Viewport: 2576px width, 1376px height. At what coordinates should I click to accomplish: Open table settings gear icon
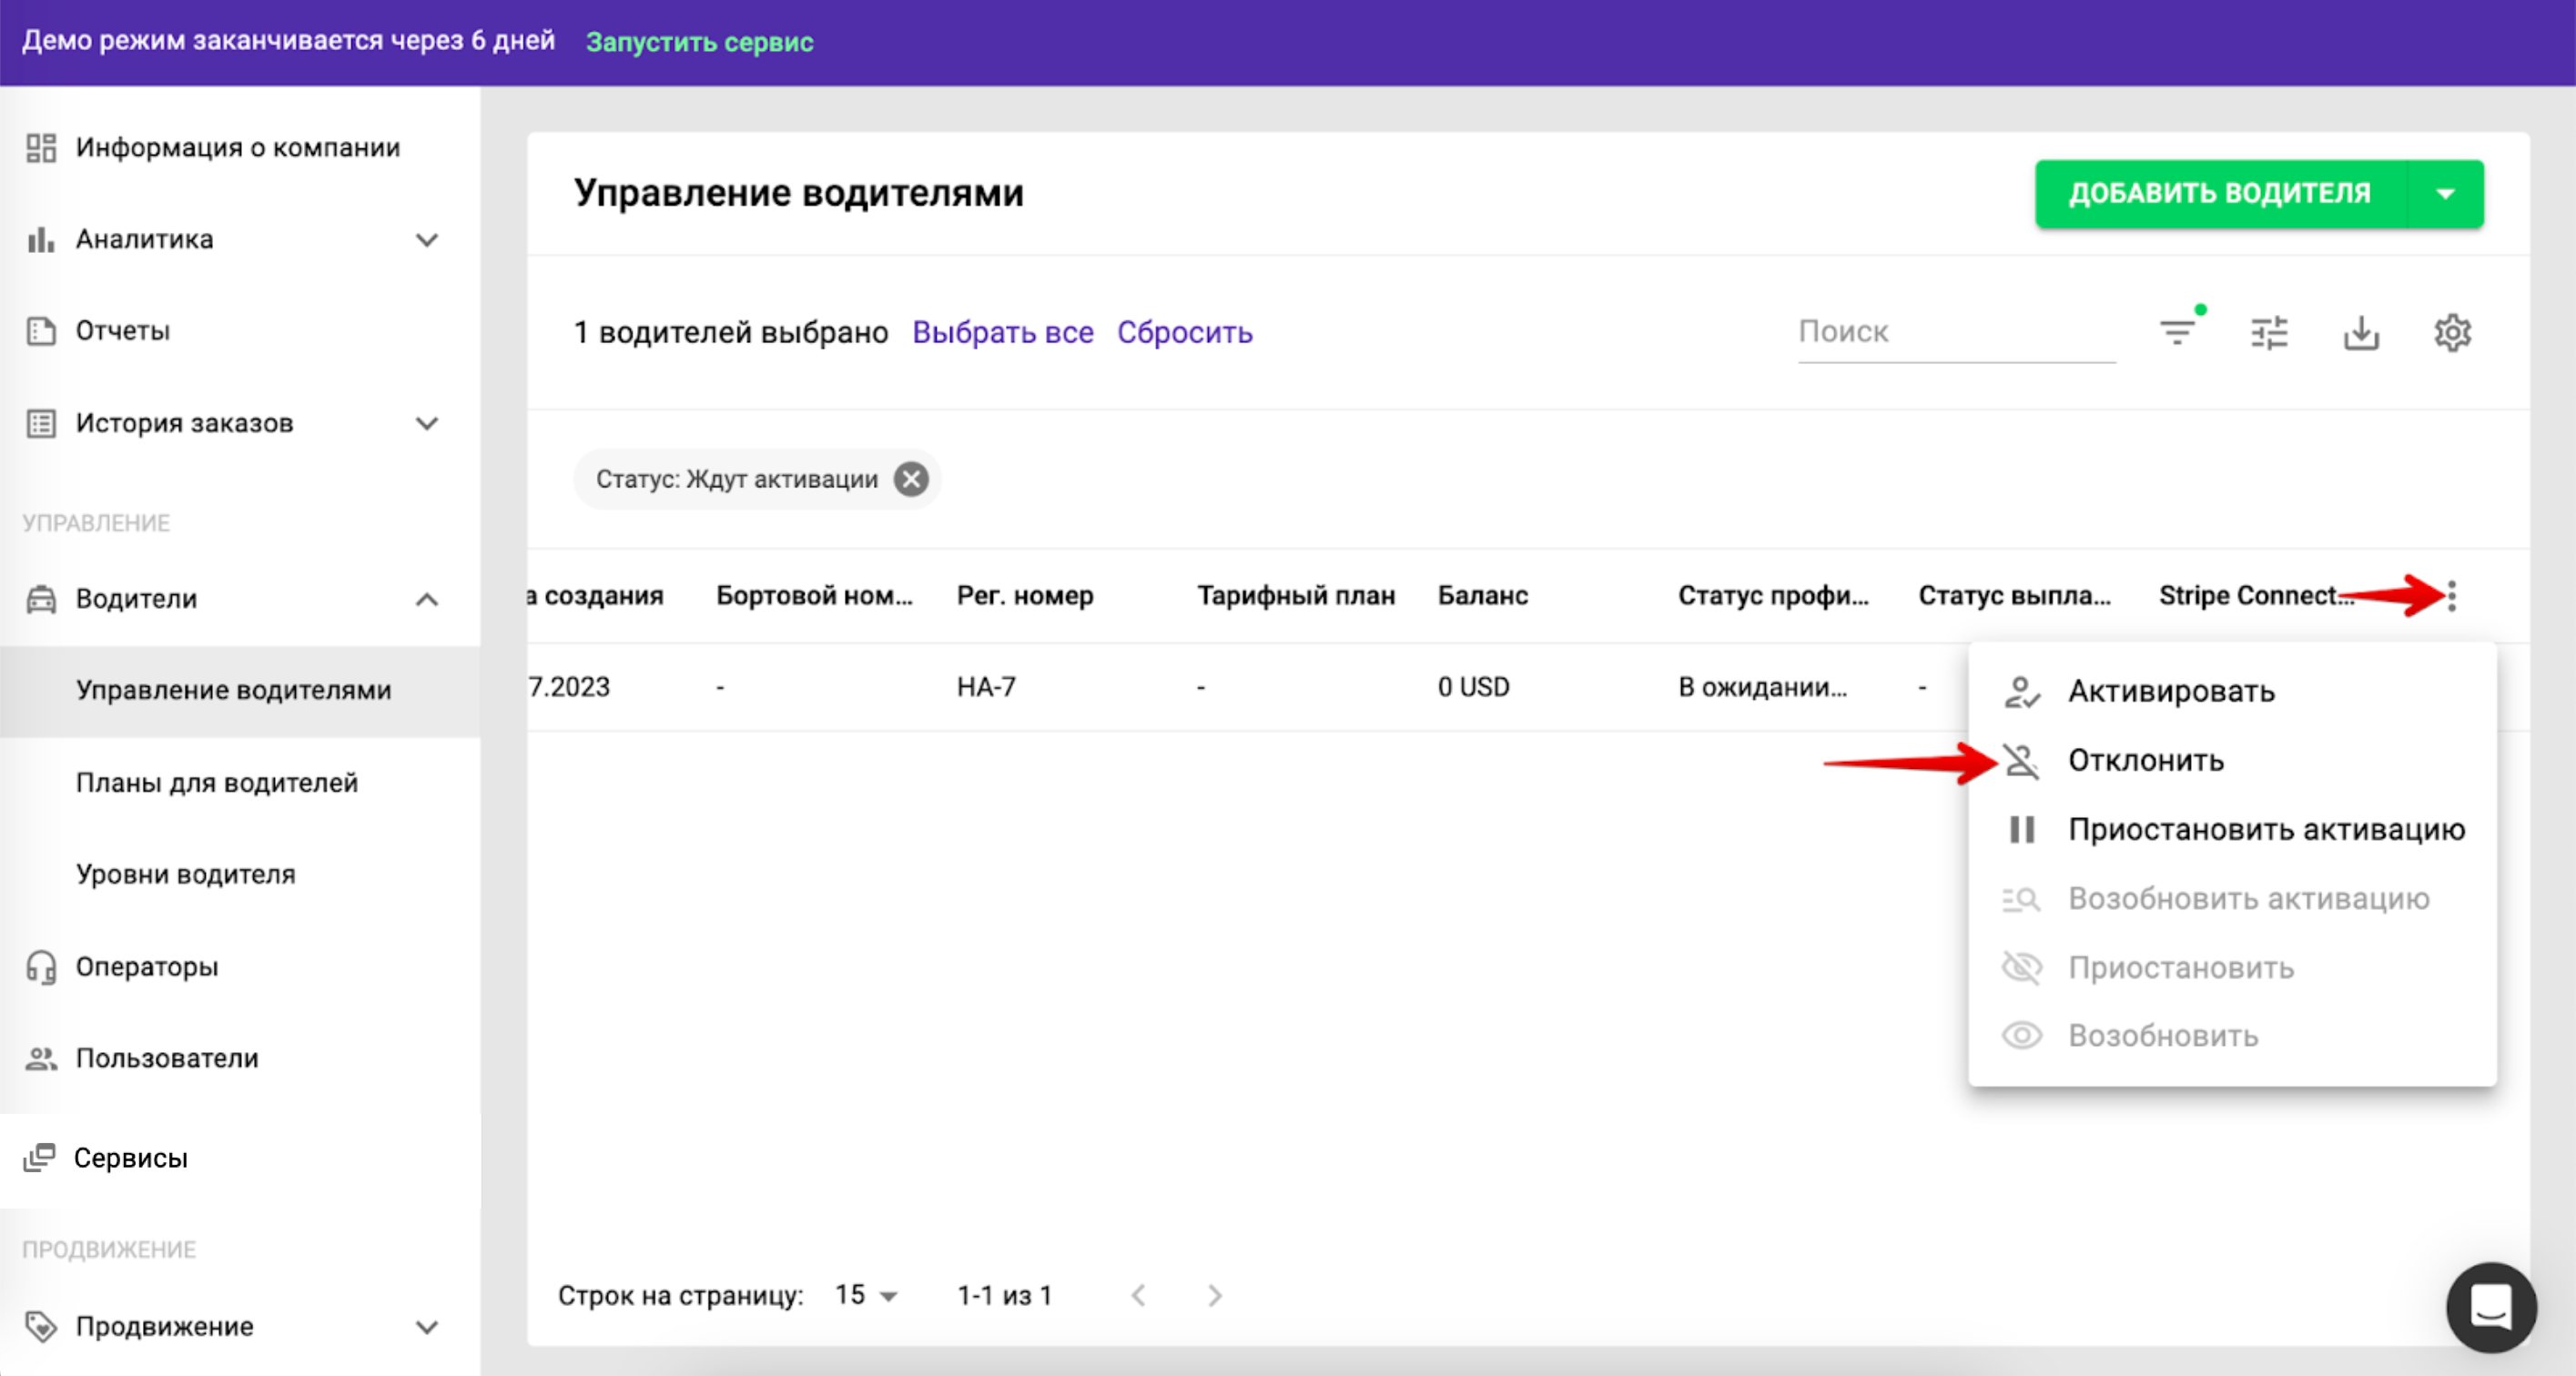click(2452, 332)
